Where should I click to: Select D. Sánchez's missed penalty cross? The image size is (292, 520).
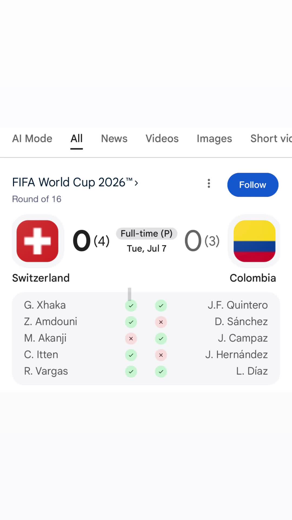pos(161,322)
